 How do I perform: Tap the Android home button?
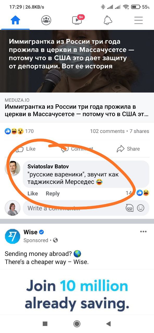[77, 324]
